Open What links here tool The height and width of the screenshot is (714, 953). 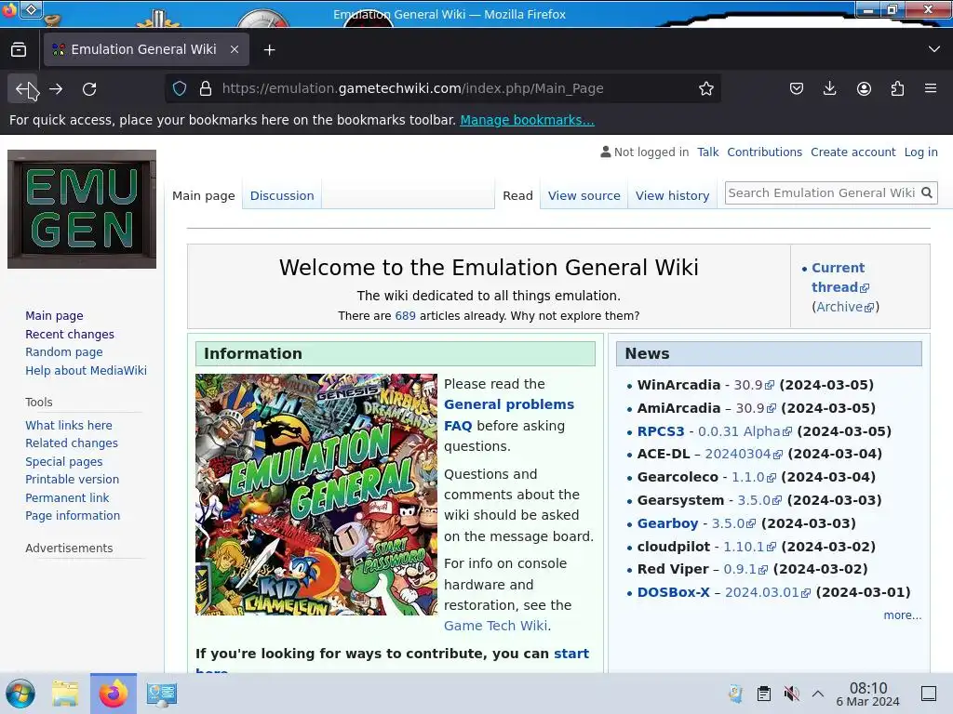[69, 425]
